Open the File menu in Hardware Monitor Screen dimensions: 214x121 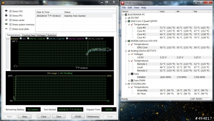[x=124, y=8]
